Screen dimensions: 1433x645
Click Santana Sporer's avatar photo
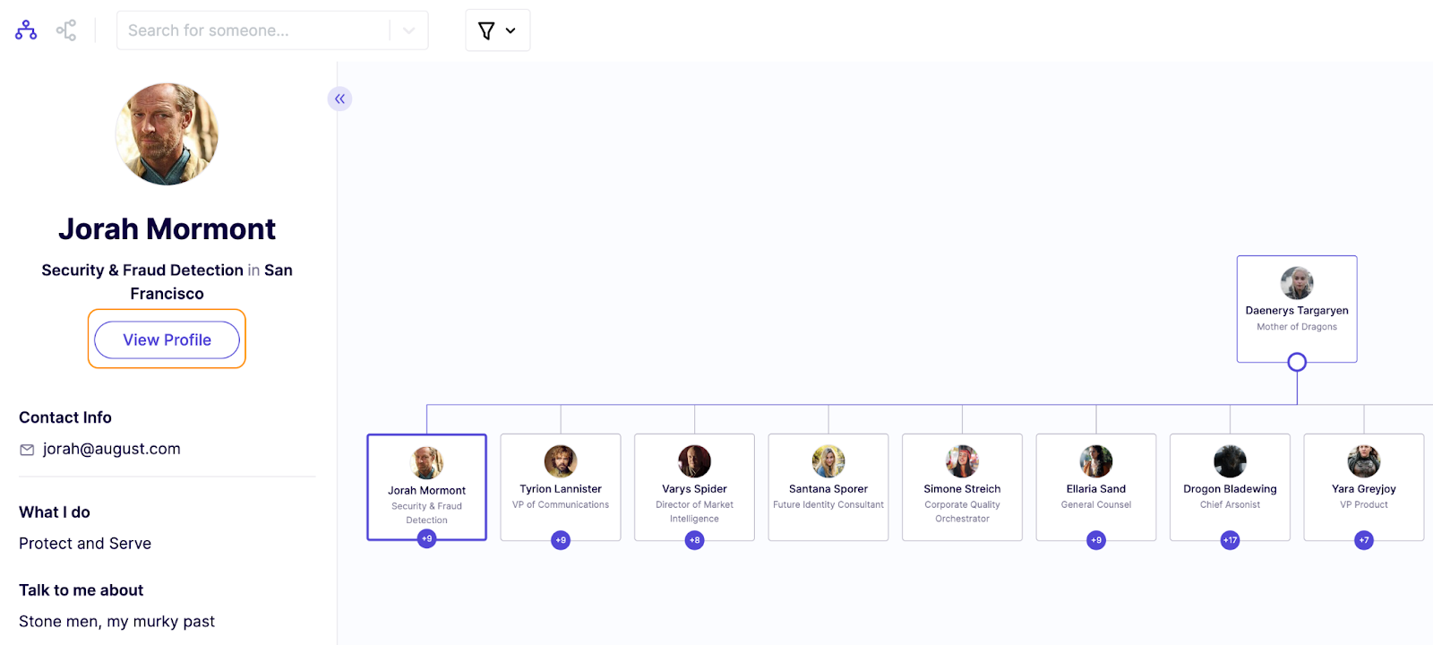[x=828, y=461]
